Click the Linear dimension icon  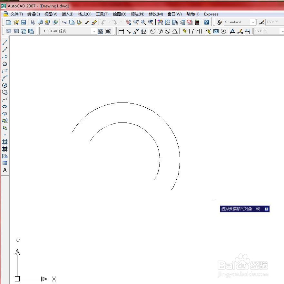click(x=121, y=31)
